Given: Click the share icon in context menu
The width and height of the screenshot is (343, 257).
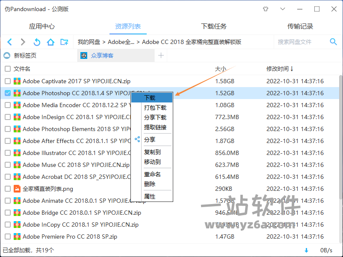Looking at the screenshot, I should point(137,139).
